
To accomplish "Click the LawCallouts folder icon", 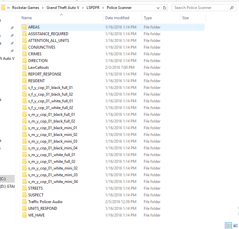I will click(x=24, y=67).
